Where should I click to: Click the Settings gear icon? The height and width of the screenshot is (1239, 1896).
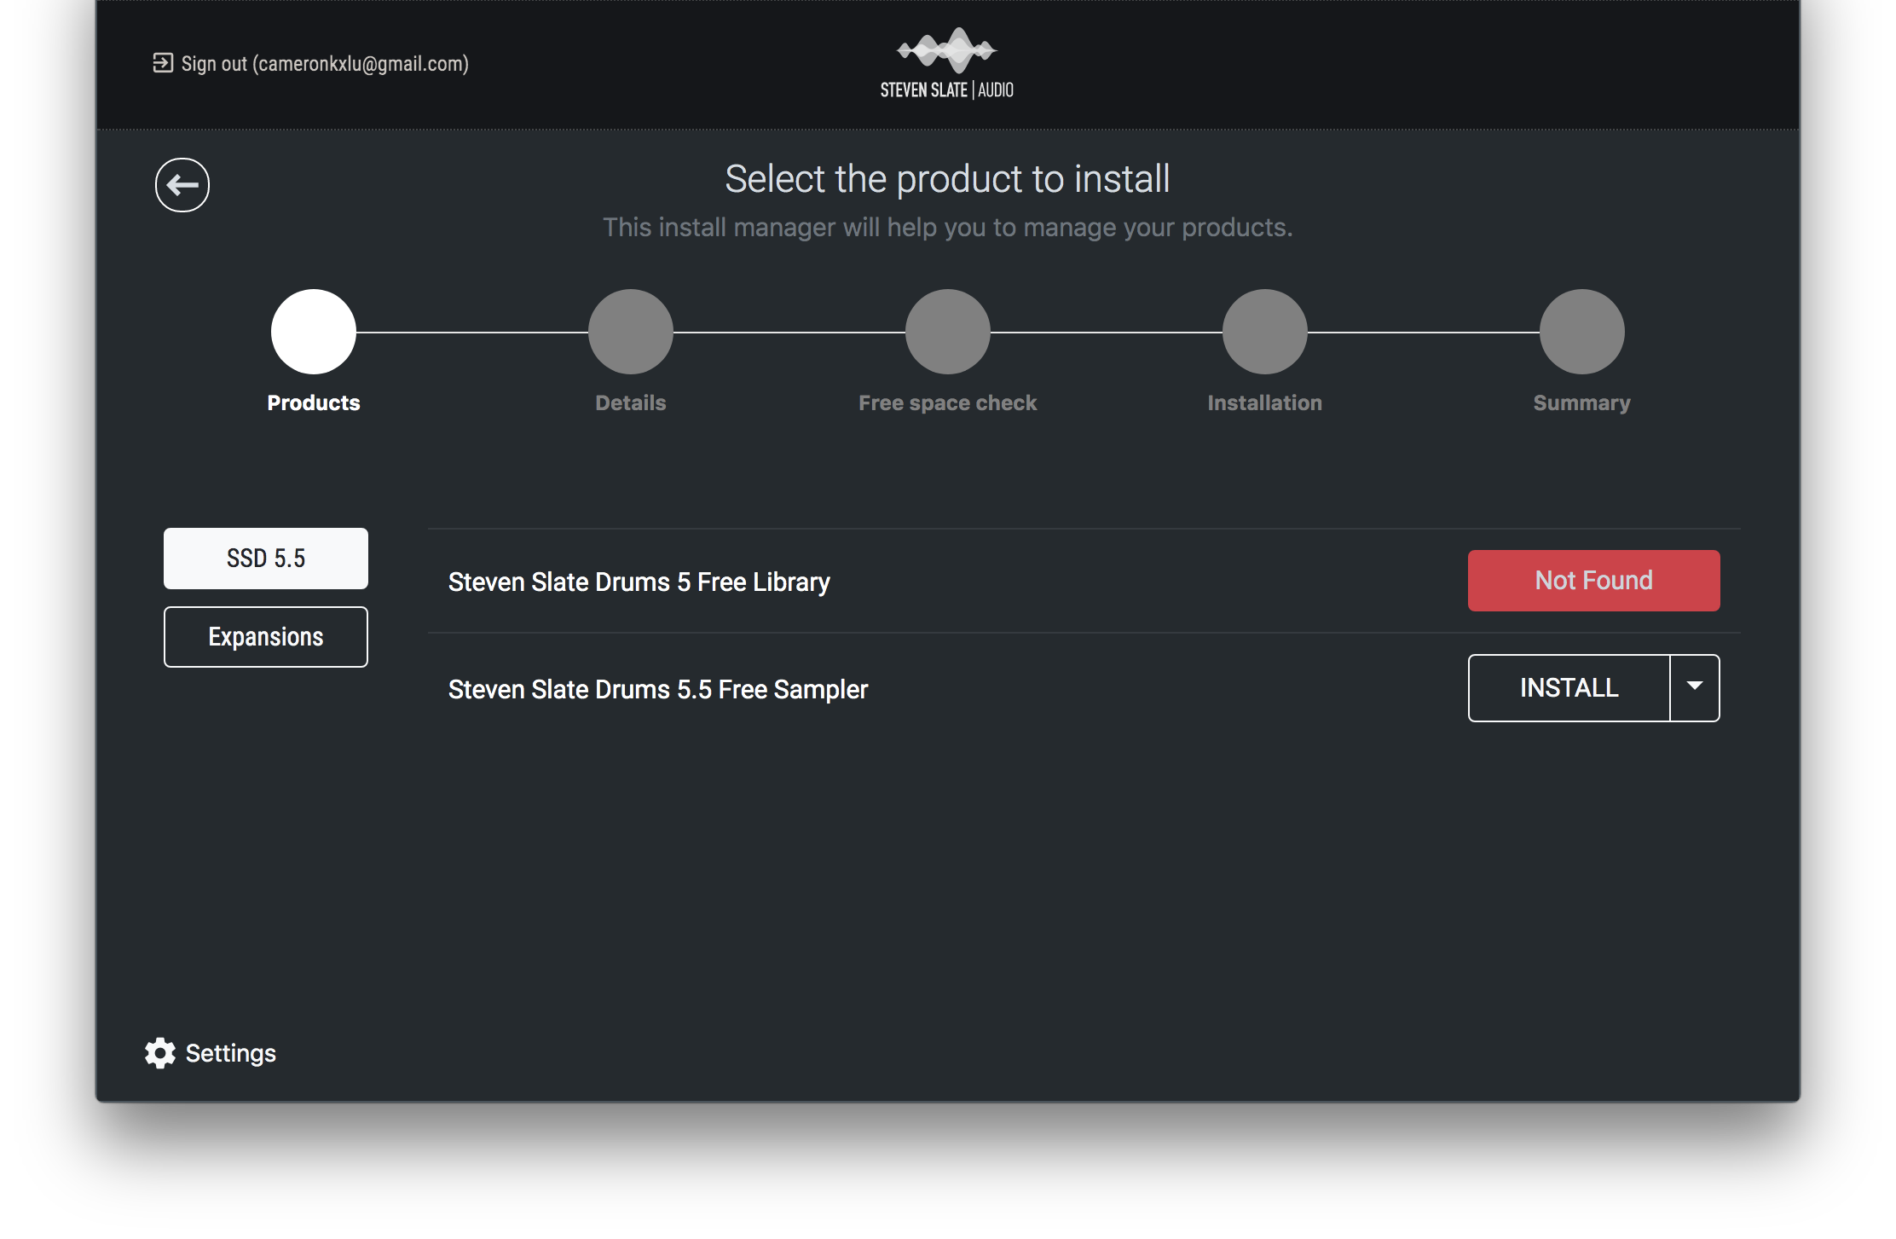pos(160,1051)
